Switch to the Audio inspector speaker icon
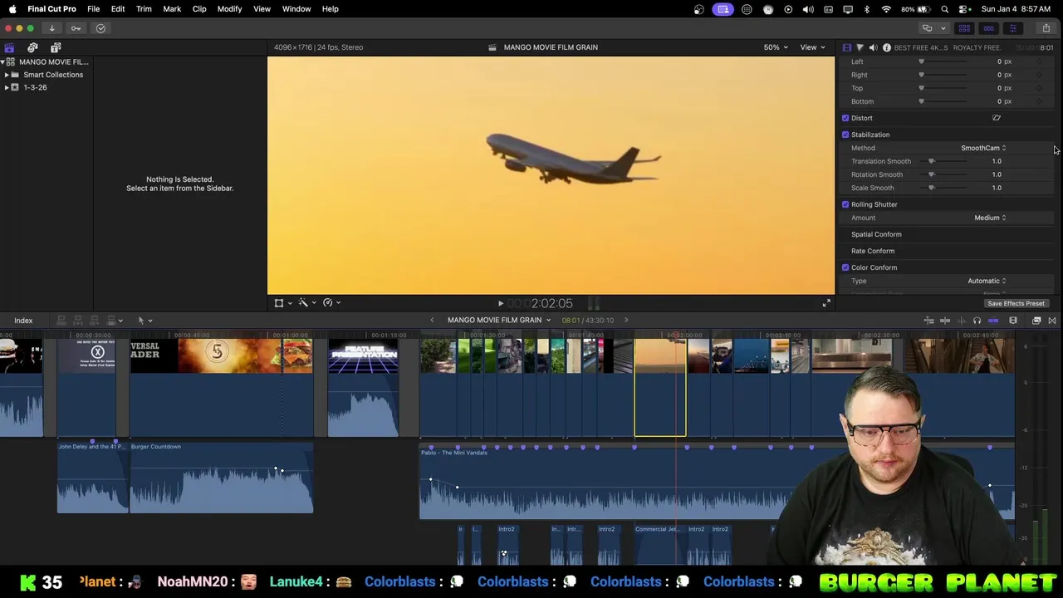Screen dimensions: 1063x598 tap(873, 47)
